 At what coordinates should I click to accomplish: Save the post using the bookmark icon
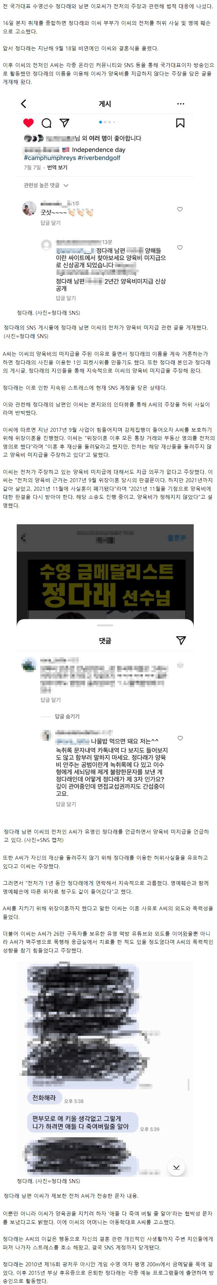[x=180, y=123]
